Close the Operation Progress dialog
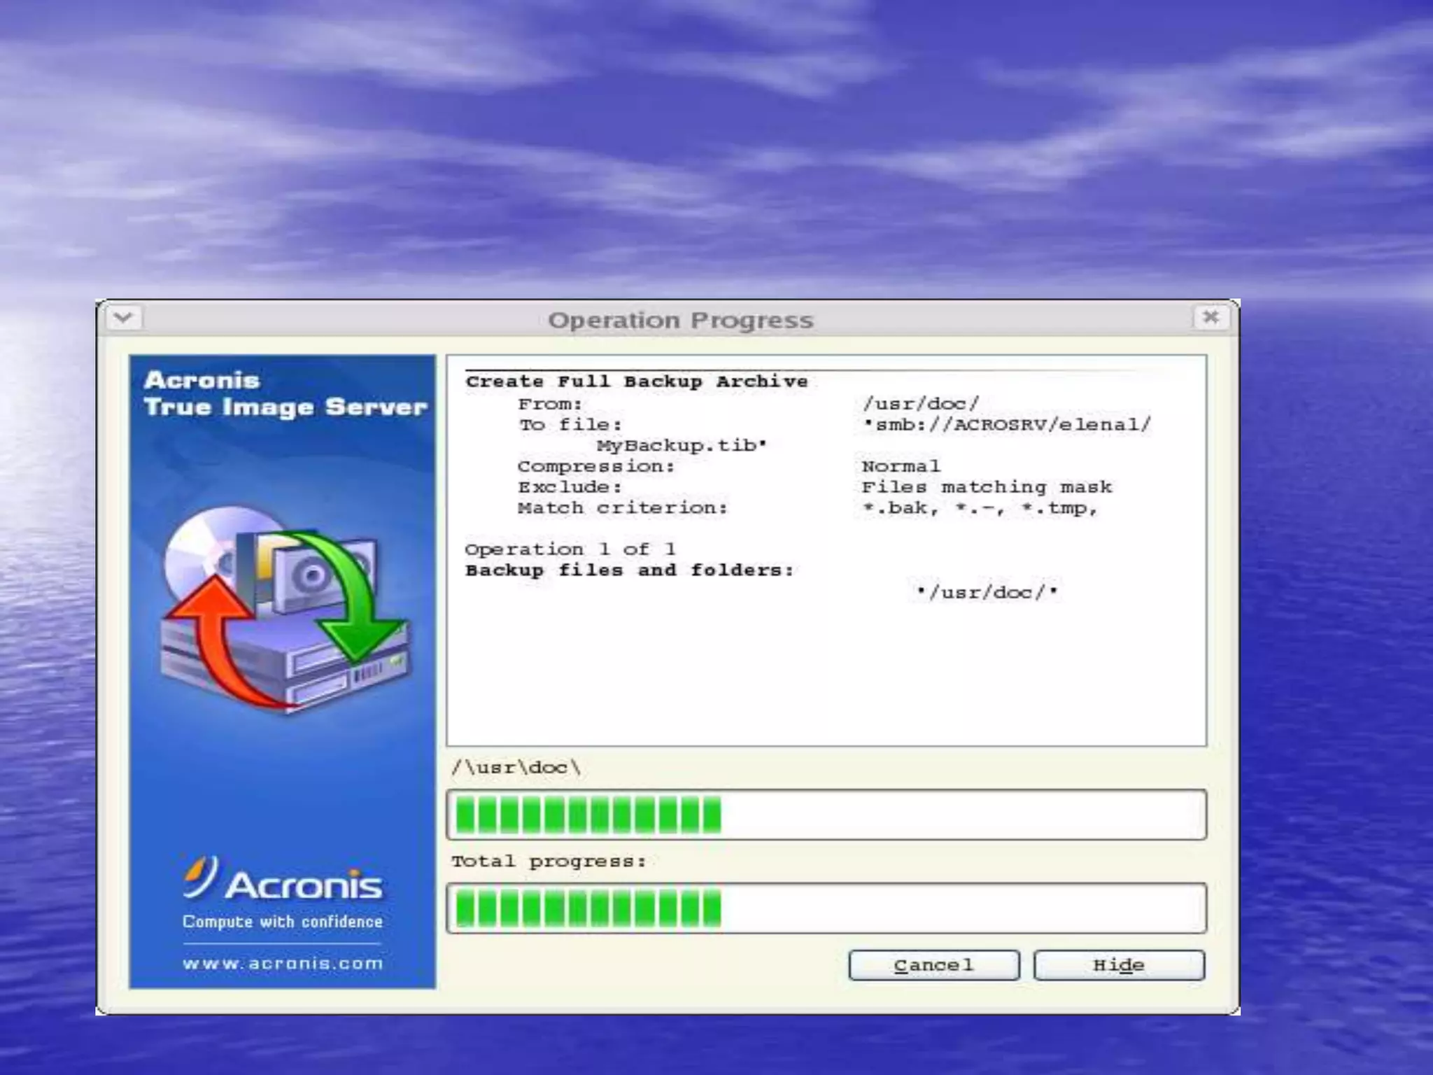1433x1075 pixels. click(1210, 318)
